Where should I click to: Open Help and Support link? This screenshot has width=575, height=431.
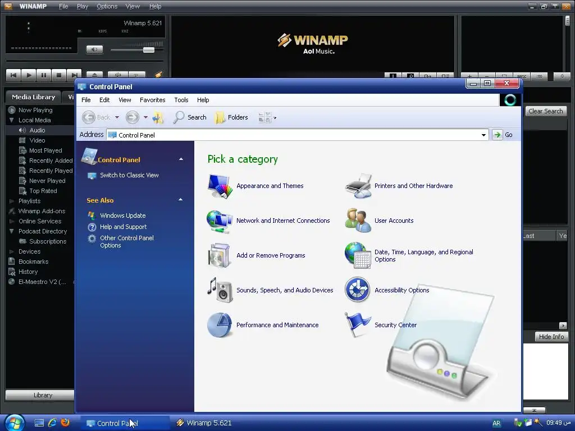click(x=123, y=227)
